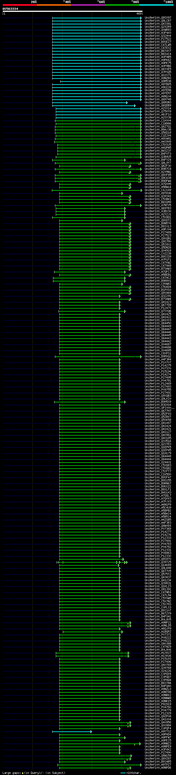Open hit UniRef100_Q9SY97
Viewport: 176px width, 775px height.
158,18
